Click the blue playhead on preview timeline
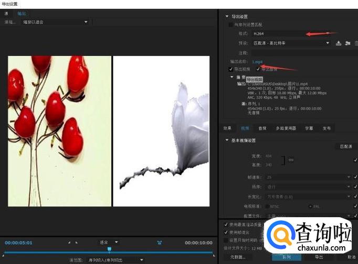 click(109, 249)
